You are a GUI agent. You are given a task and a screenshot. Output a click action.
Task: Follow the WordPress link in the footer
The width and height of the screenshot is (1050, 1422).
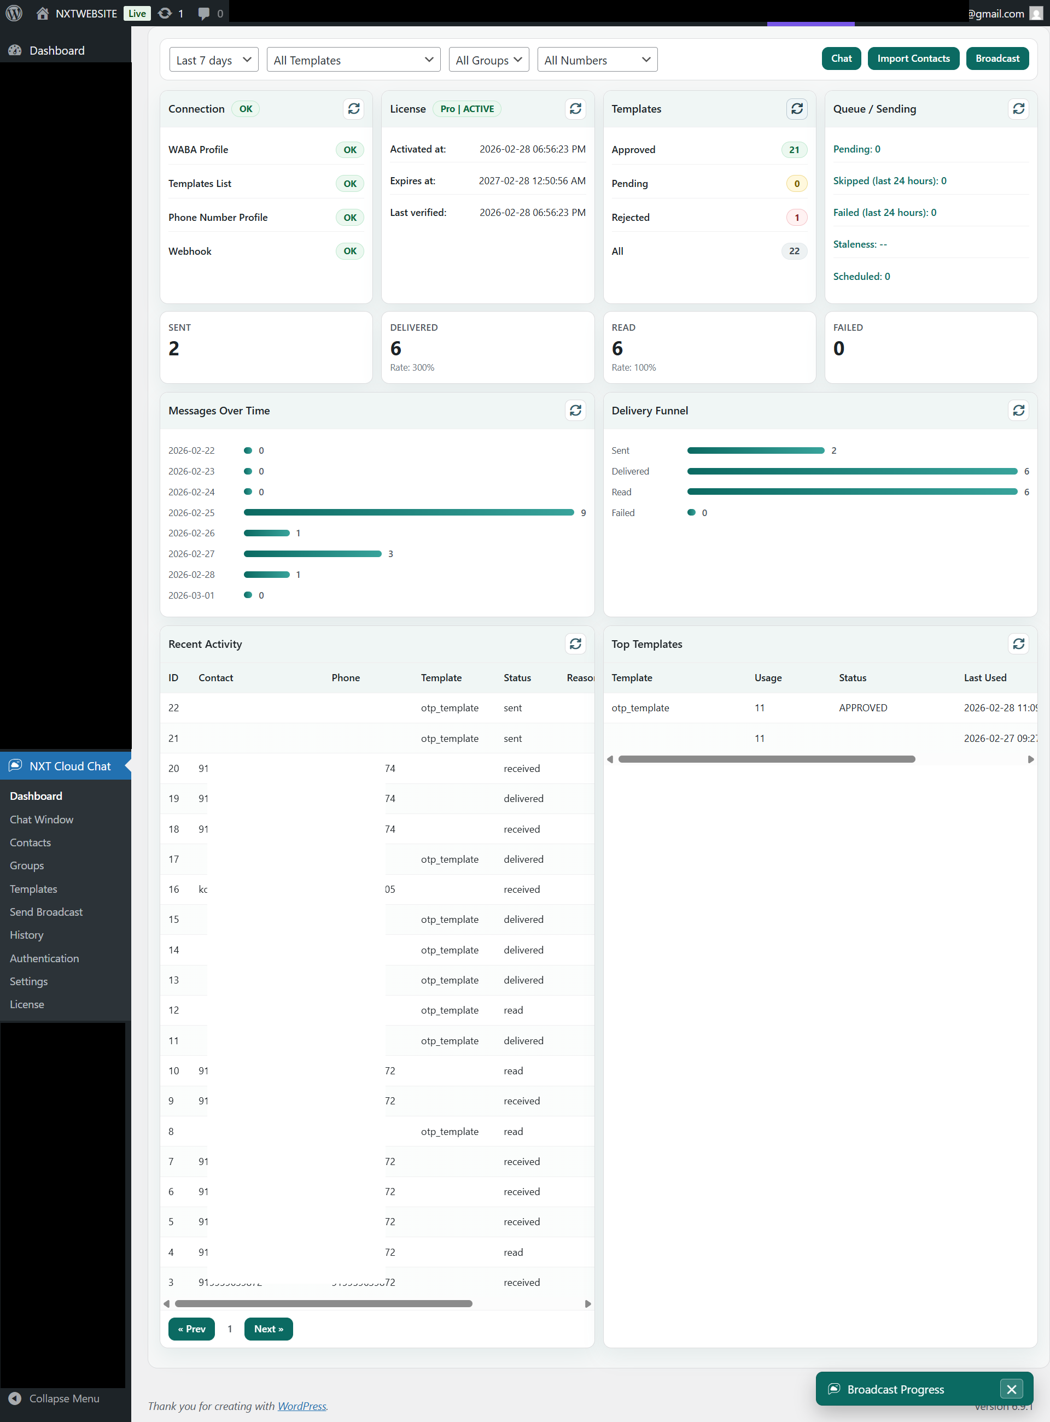point(302,1406)
